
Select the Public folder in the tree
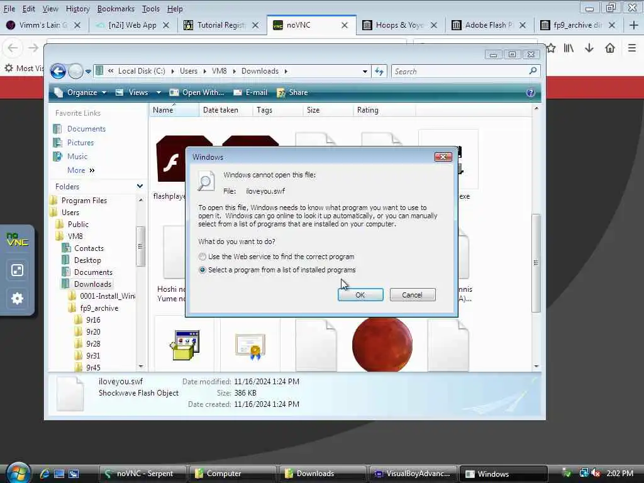(77, 225)
